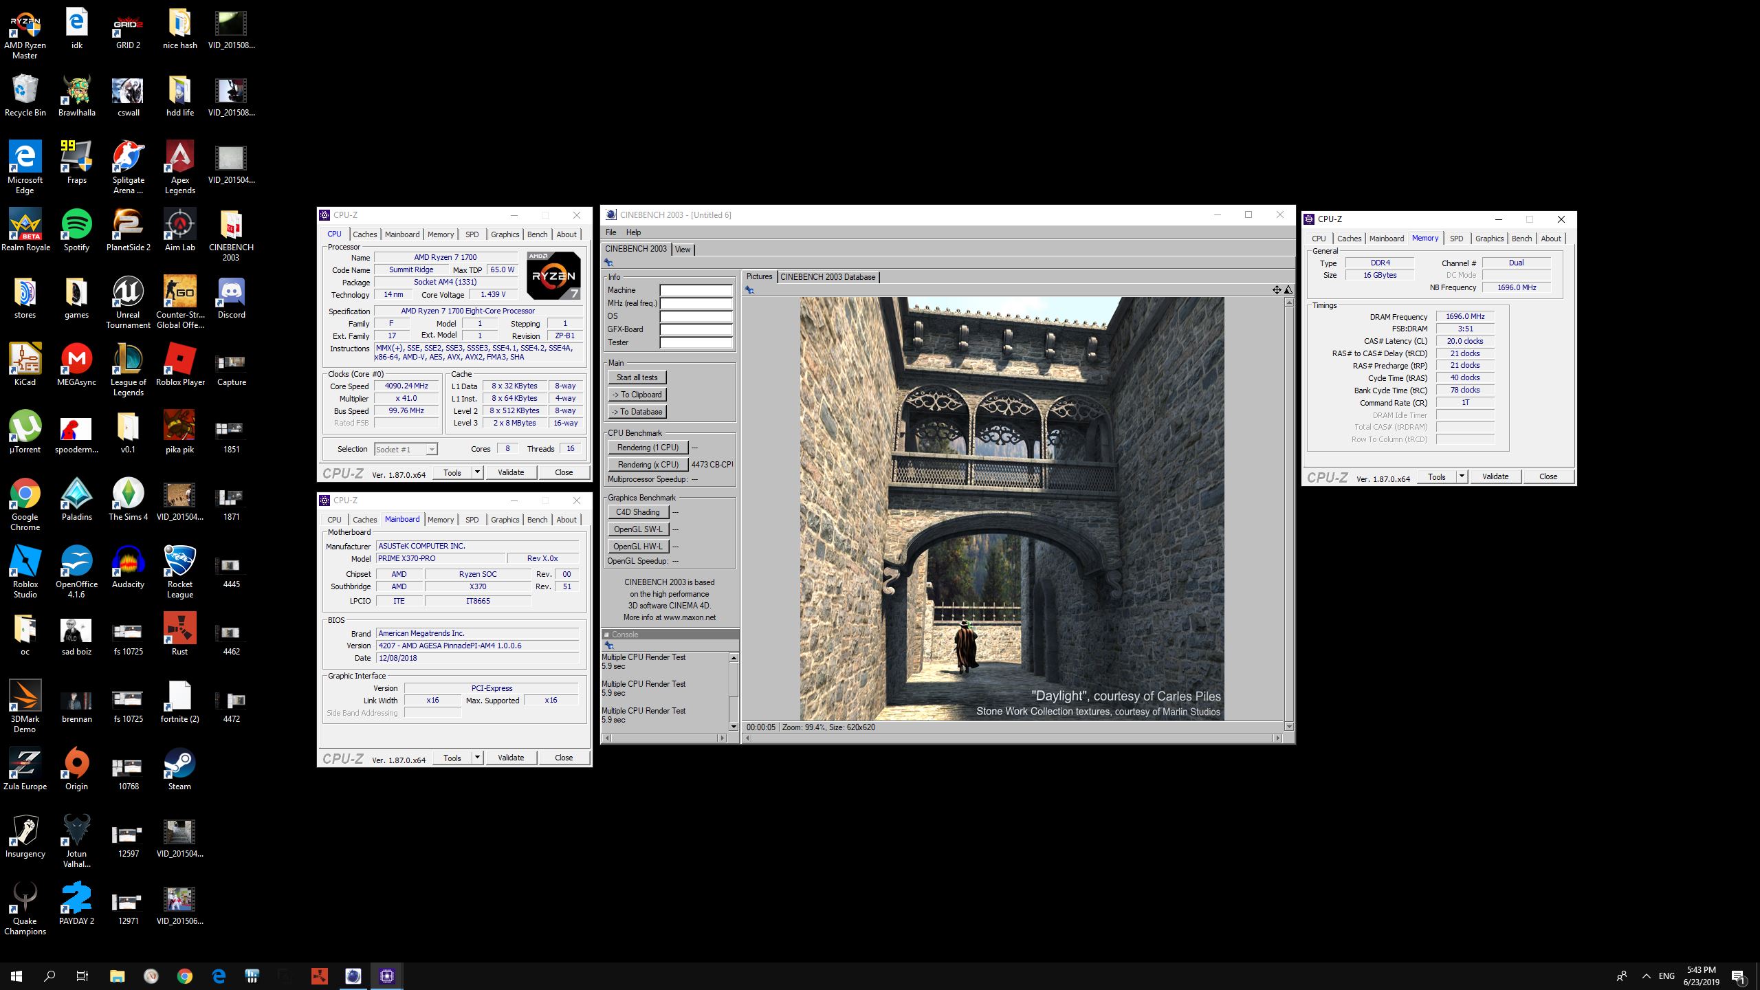Select Graphics tab in CPU-Z Memory window
The image size is (1760, 990).
click(1489, 239)
